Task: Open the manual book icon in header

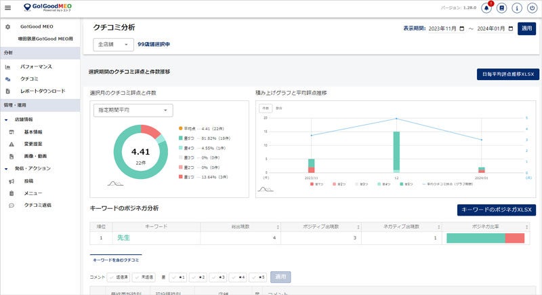Action: 502,8
